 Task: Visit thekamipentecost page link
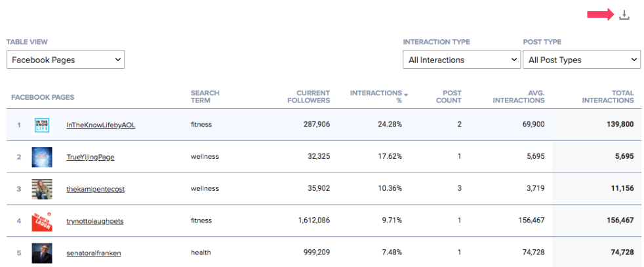[x=95, y=189]
